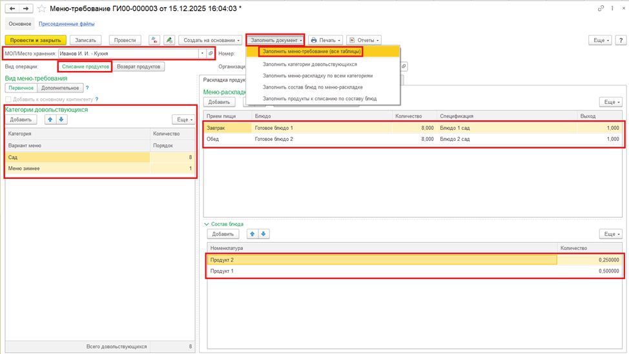Click the 0,500000 quantity cell

(x=590, y=271)
